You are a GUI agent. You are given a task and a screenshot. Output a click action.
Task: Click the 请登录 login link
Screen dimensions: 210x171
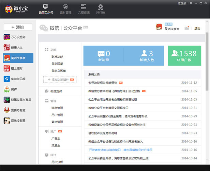click(x=182, y=3)
